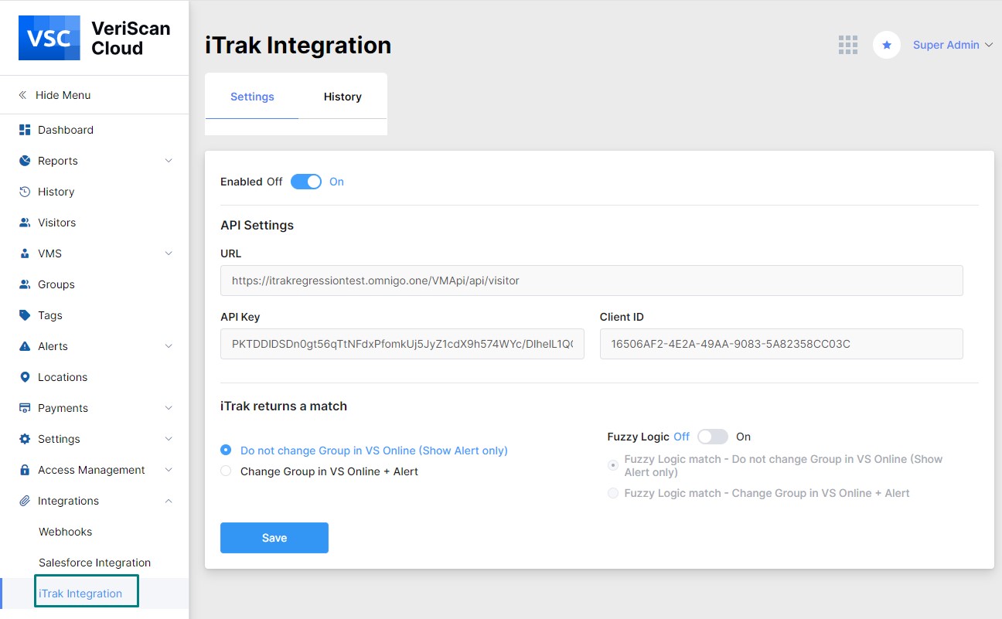This screenshot has height=619, width=1002.
Task: Open the Locations page link
Action: pyautogui.click(x=63, y=377)
